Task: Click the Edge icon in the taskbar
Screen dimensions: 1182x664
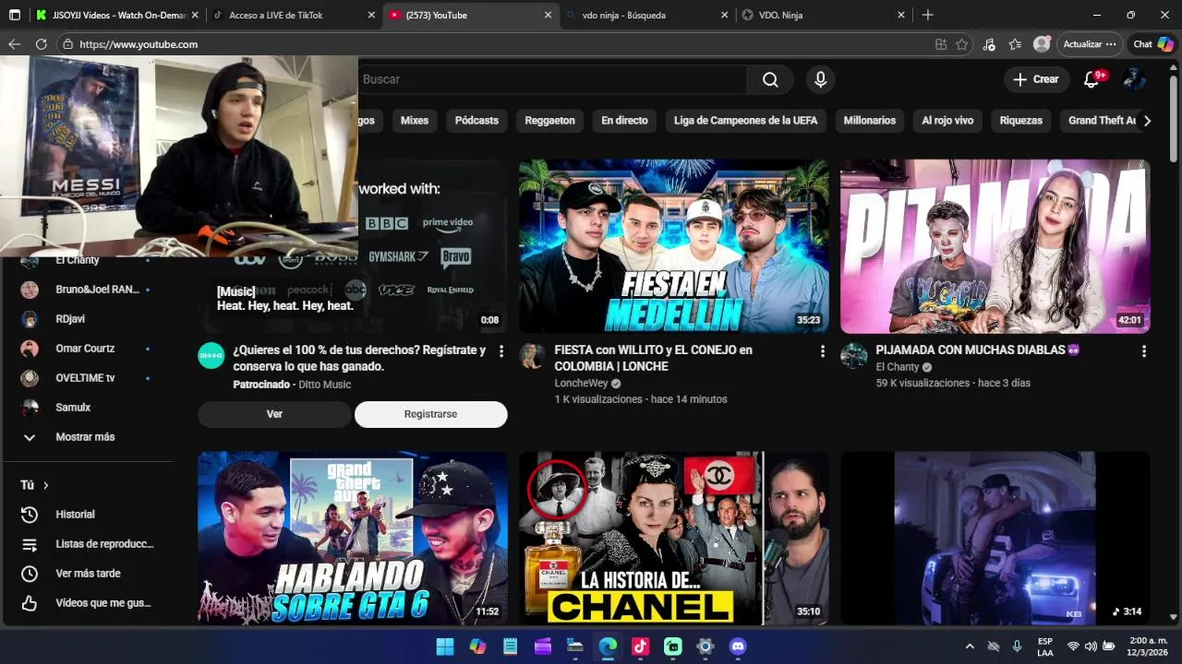Action: (608, 646)
